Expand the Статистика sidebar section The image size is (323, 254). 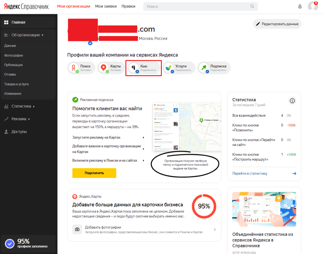[34, 107]
